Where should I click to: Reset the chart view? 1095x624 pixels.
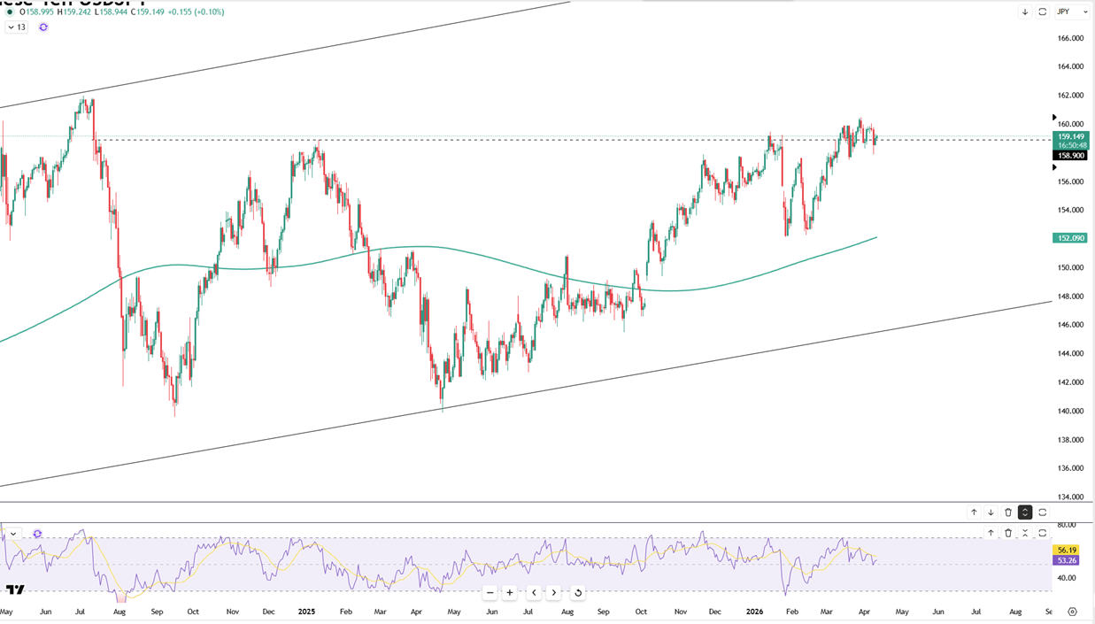pos(578,593)
